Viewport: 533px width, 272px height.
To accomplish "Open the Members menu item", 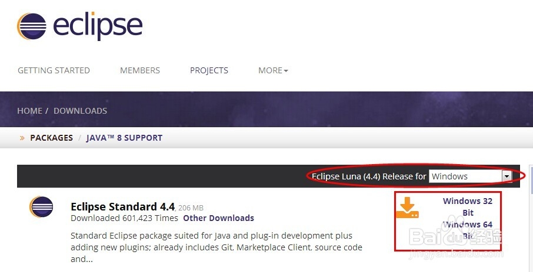I will (139, 70).
